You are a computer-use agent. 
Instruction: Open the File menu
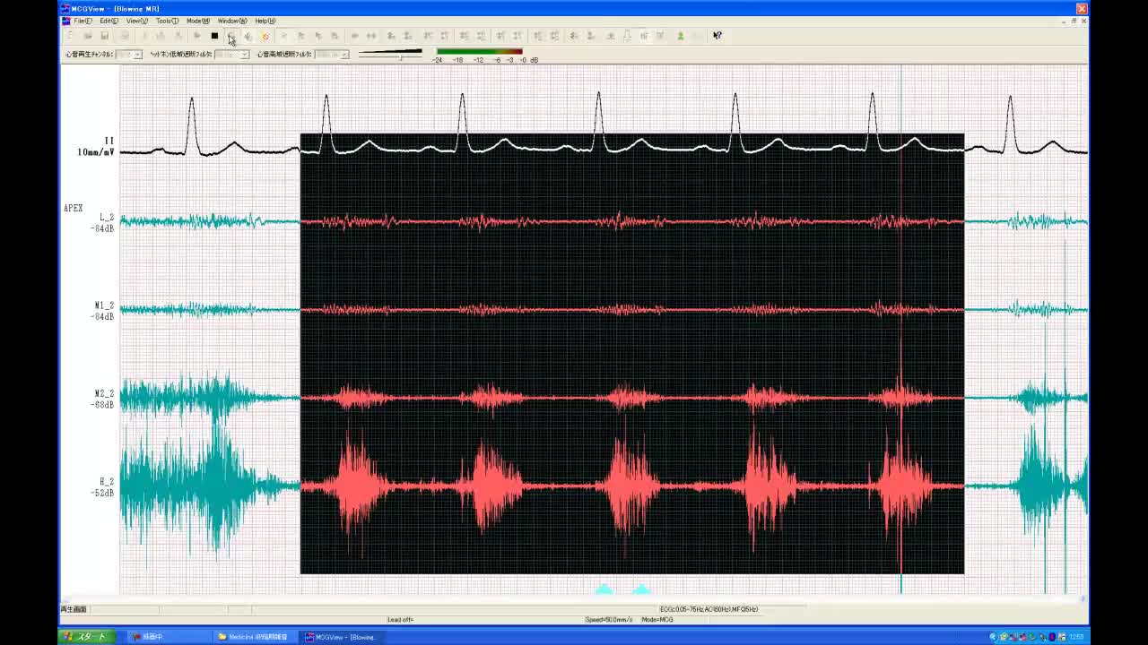[x=83, y=21]
